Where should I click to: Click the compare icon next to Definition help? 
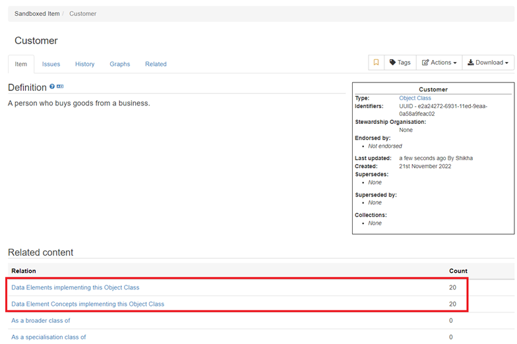[60, 87]
